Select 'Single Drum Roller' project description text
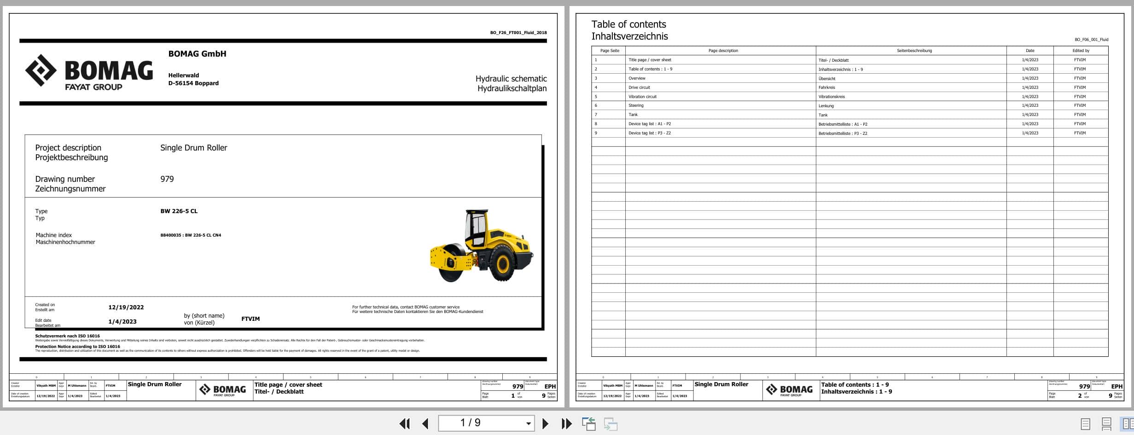This screenshot has width=1134, height=435. (x=193, y=148)
